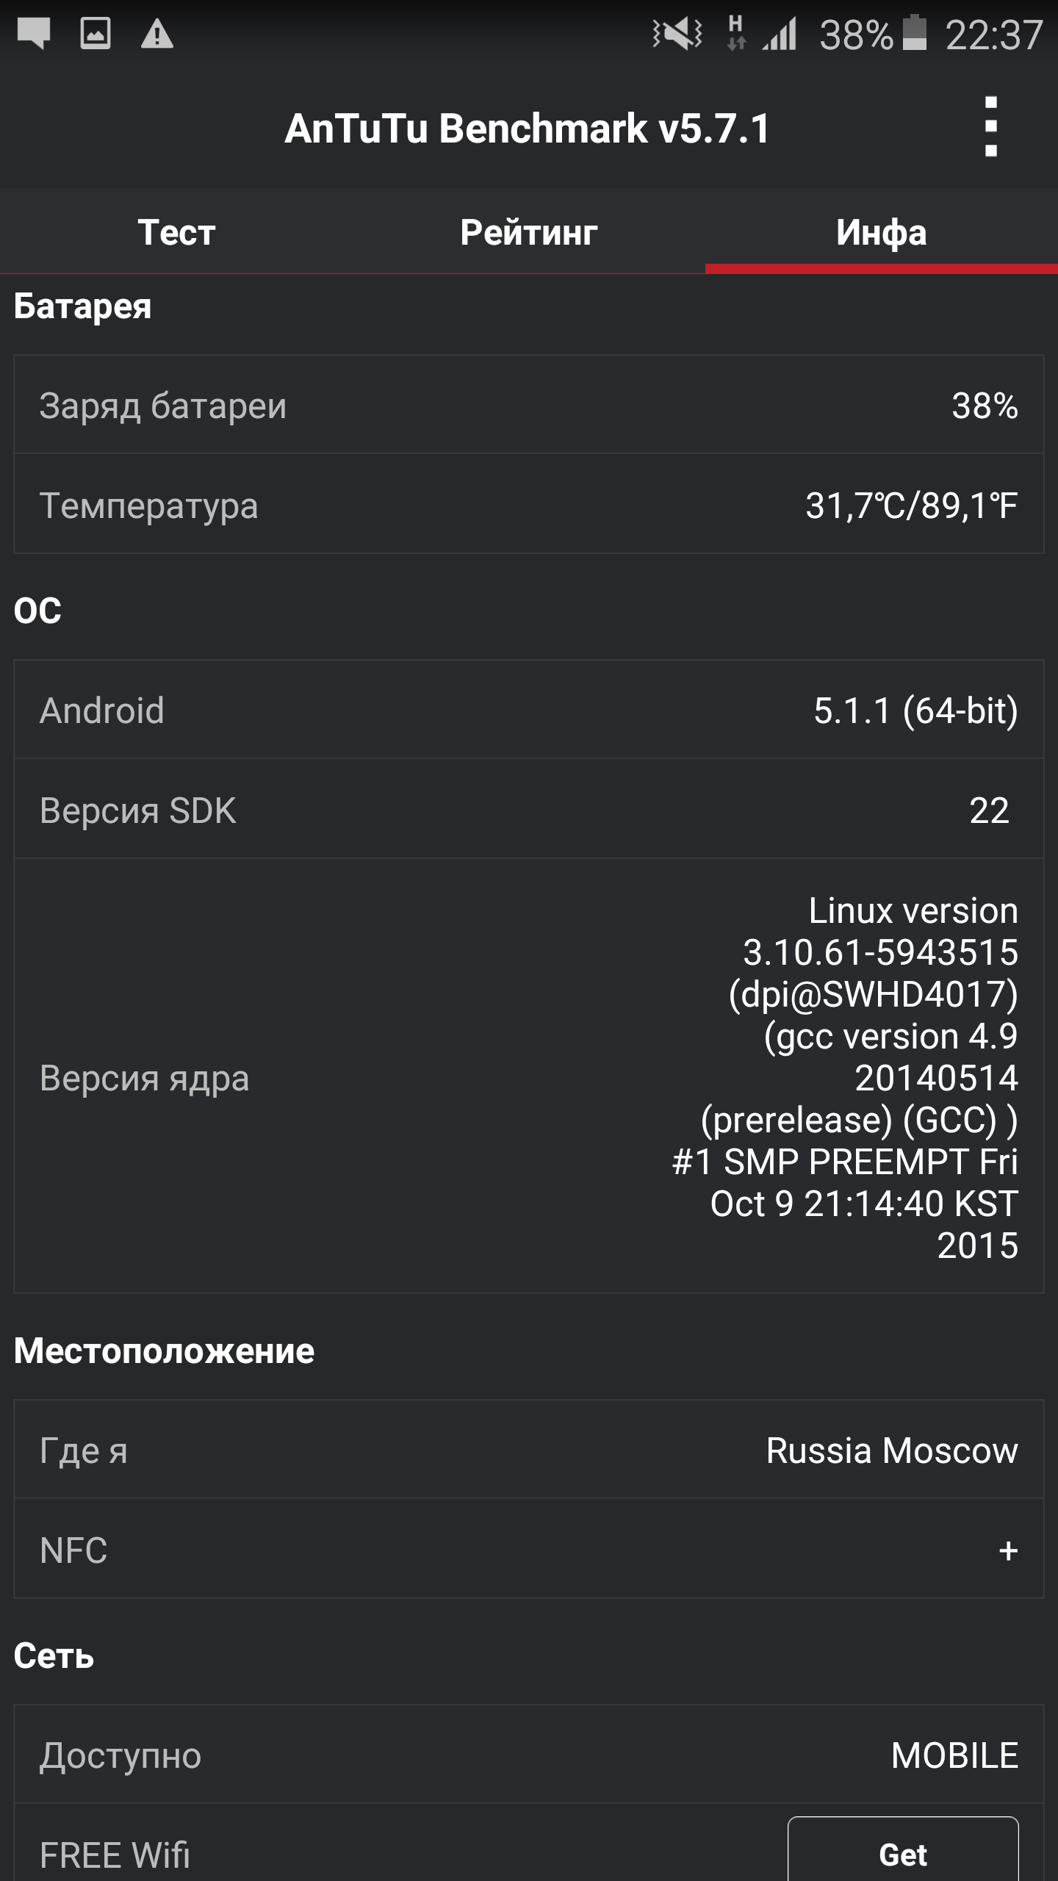The height and width of the screenshot is (1881, 1058).
Task: Tap the image notification icon in status bar
Action: 96,34
